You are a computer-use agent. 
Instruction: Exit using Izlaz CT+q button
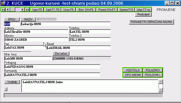pyautogui.click(x=143, y=10)
